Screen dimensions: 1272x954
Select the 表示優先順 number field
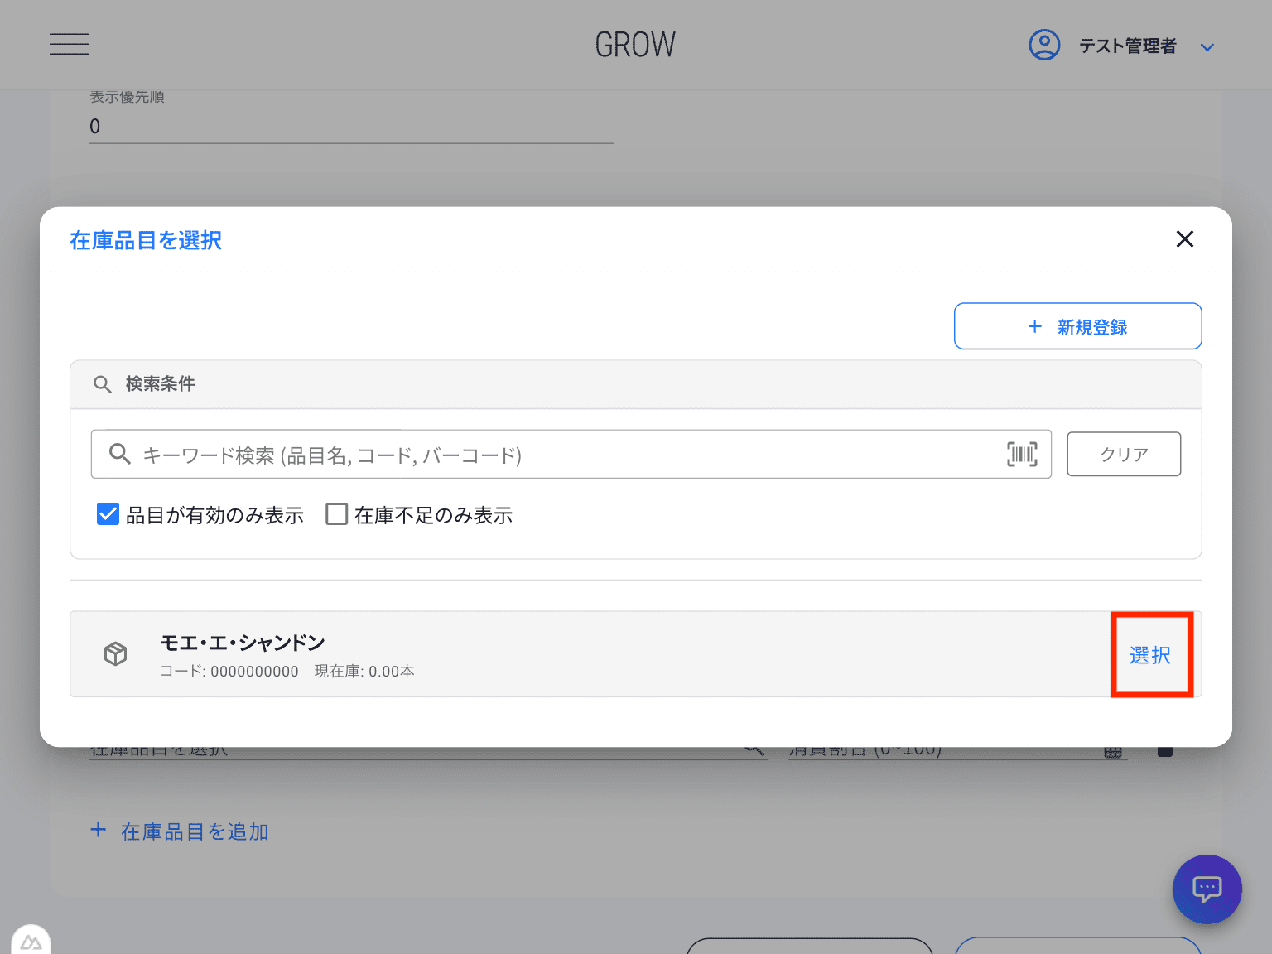(x=351, y=127)
